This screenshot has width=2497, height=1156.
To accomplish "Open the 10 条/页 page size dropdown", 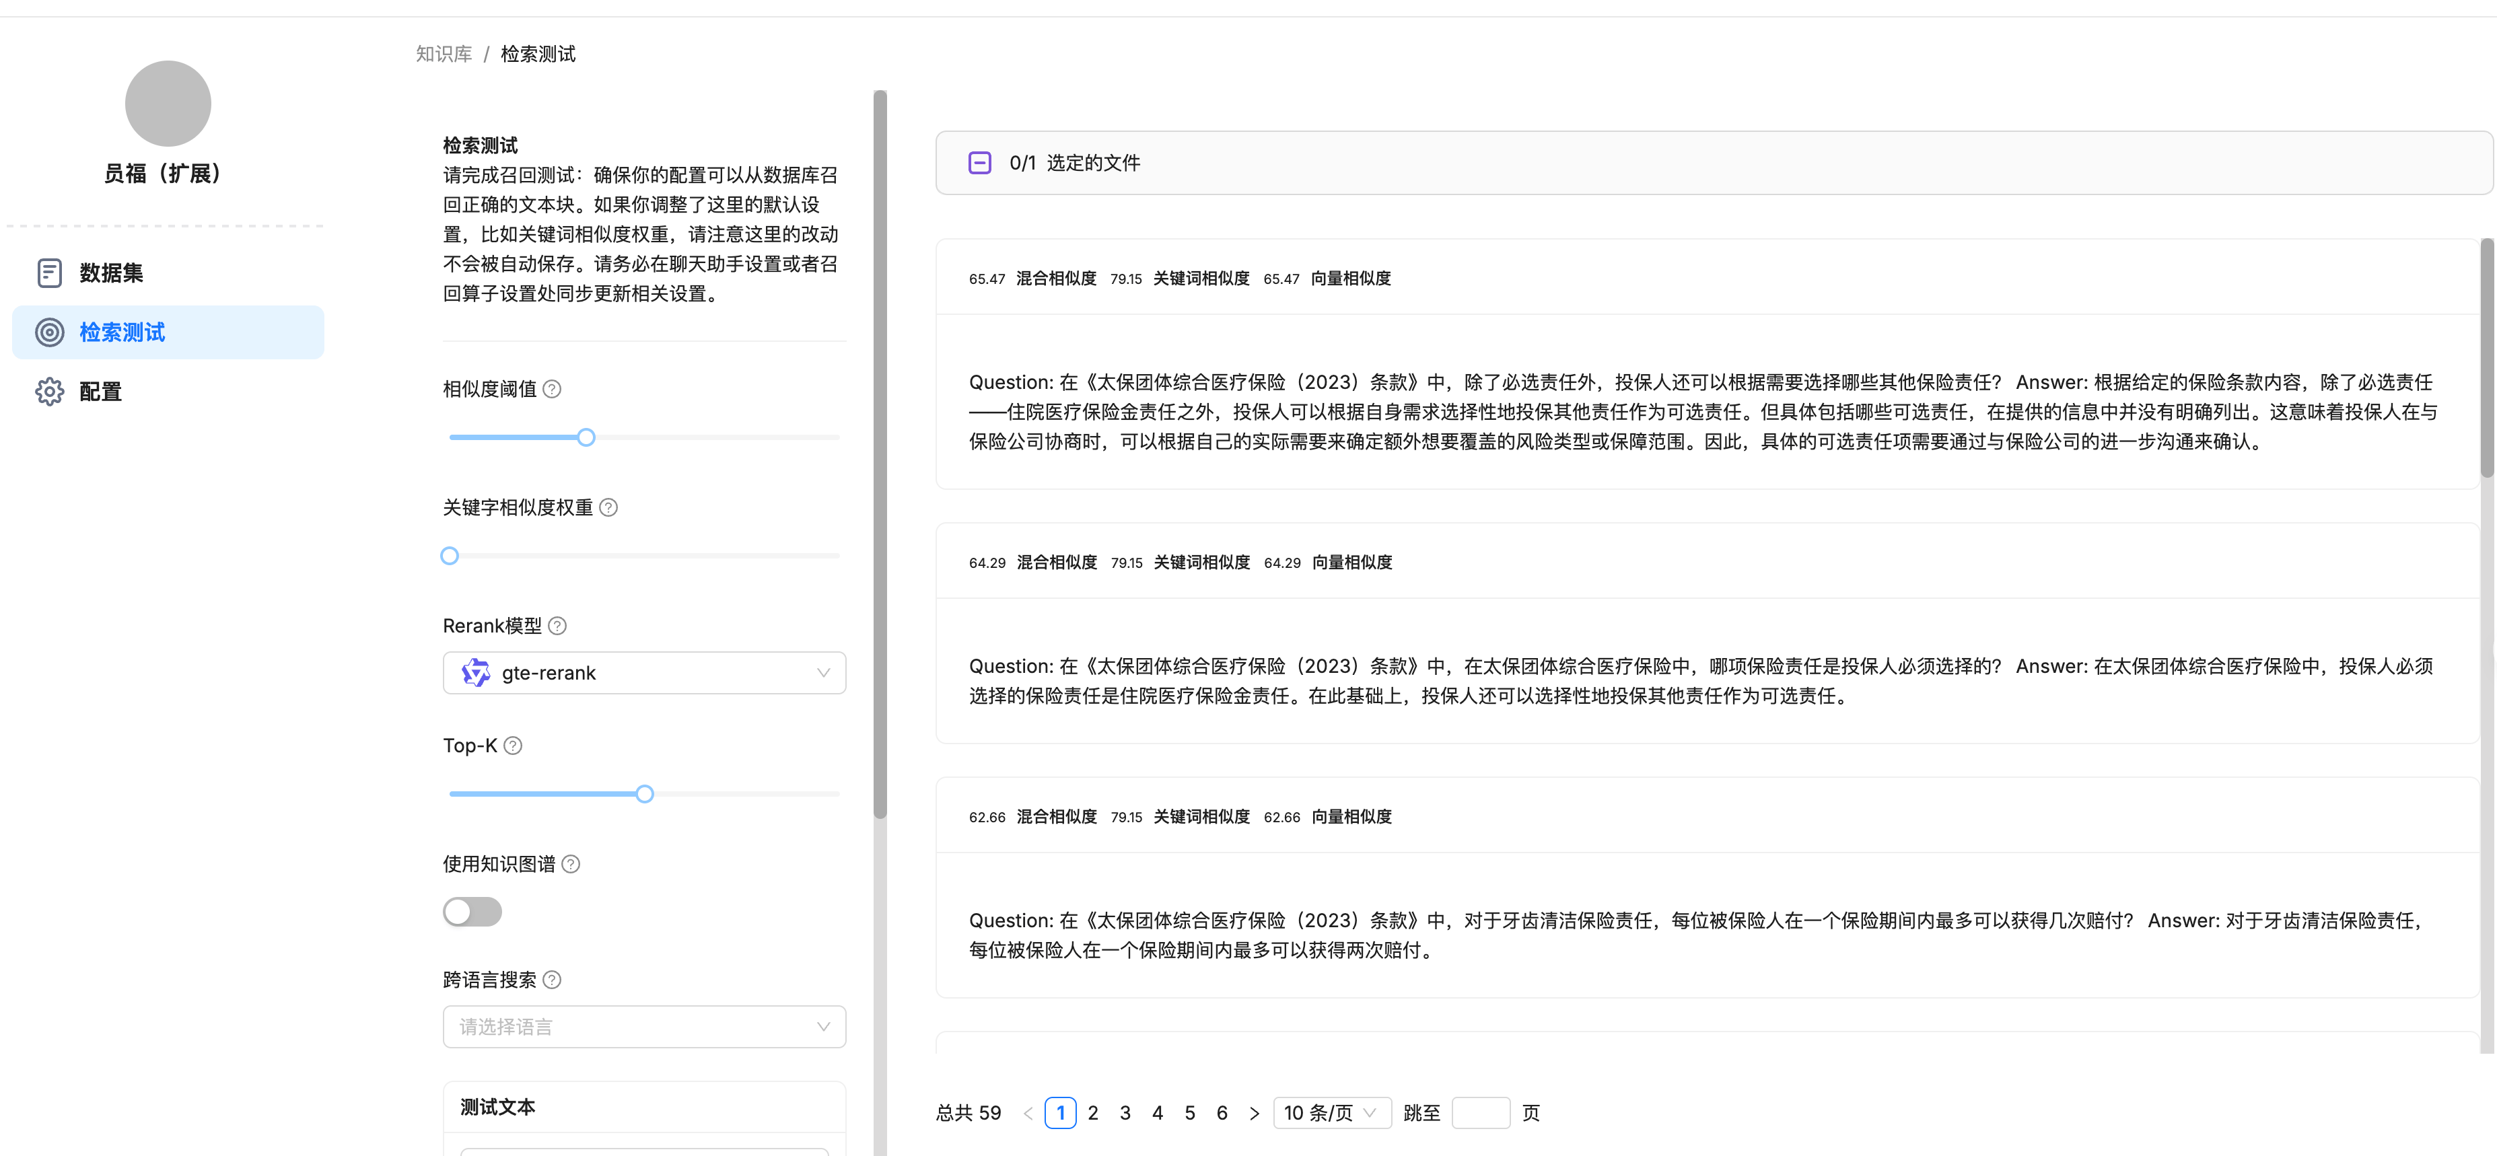I will (x=1332, y=1112).
